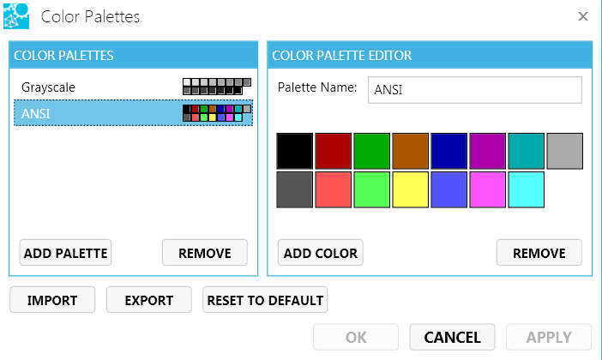
Task: Pick the black color swatch
Action: 294,151
